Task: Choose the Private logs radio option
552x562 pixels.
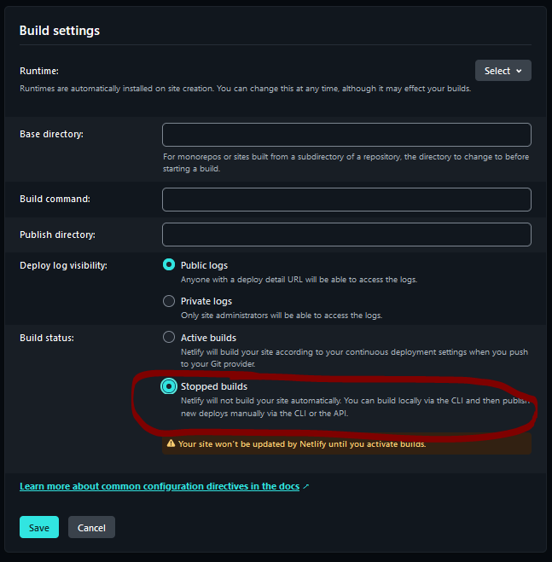Action: point(169,301)
